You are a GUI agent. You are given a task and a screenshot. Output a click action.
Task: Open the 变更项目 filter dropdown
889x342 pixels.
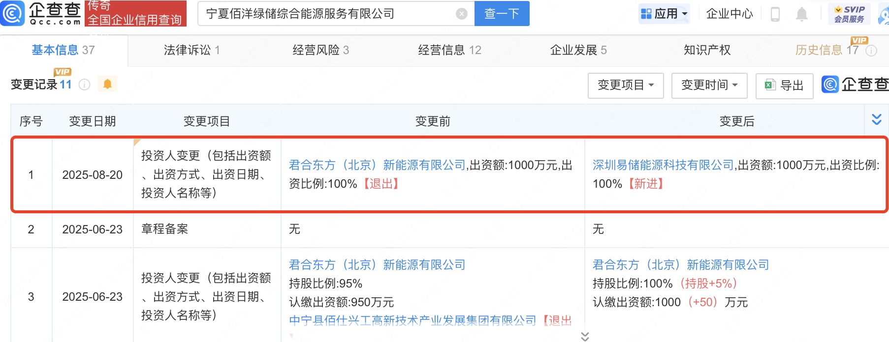click(626, 85)
